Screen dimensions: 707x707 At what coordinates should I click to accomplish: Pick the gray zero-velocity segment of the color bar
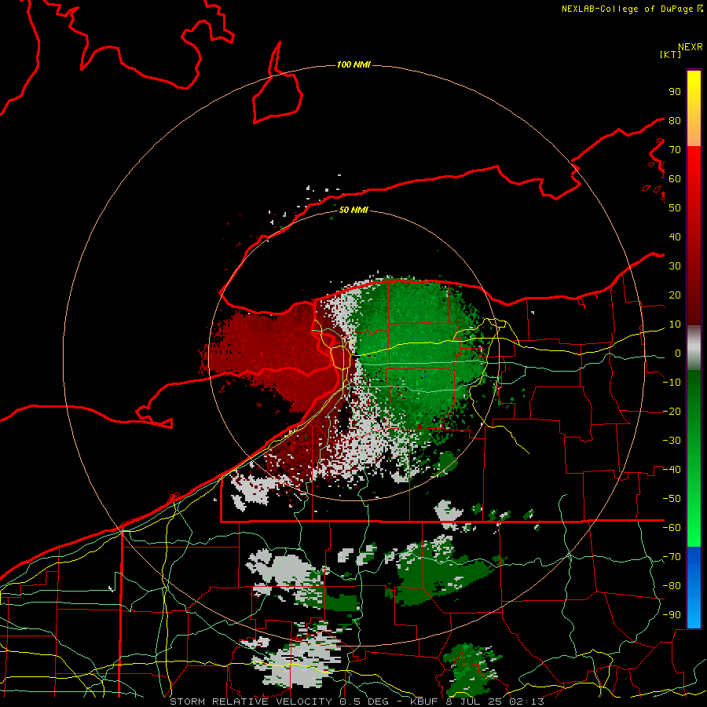click(x=694, y=348)
